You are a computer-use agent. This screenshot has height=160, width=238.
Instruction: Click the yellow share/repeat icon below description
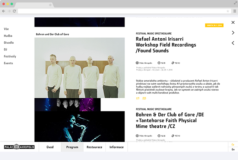coord(138,98)
